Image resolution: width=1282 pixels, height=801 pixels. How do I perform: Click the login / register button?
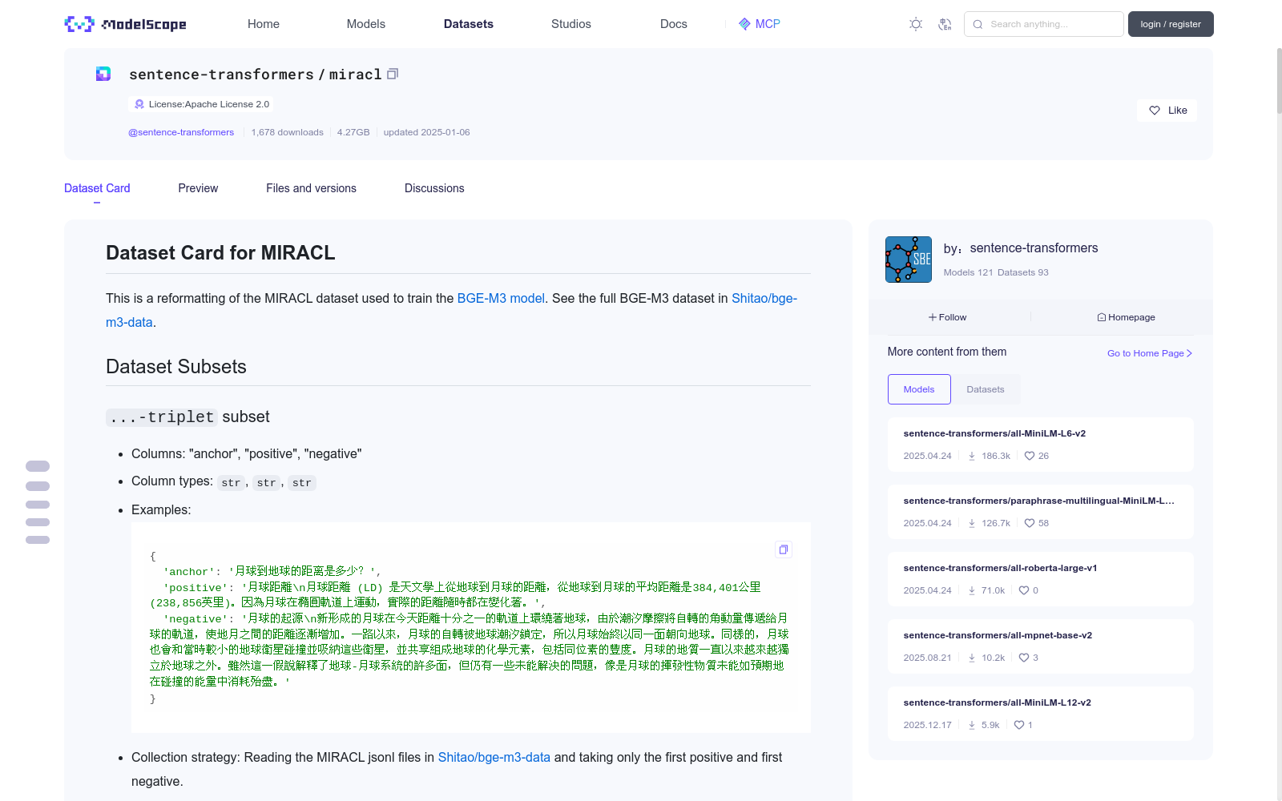1171,24
